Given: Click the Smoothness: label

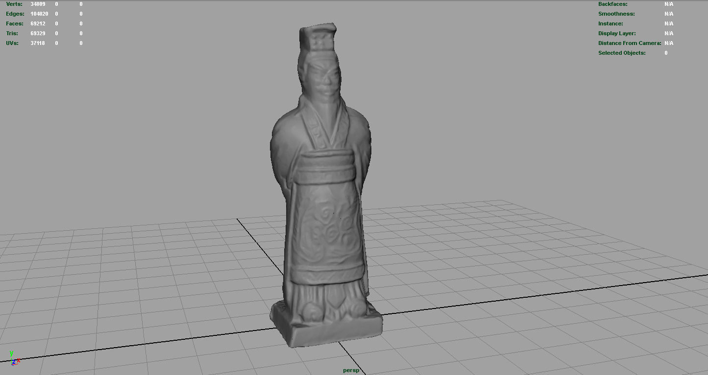Looking at the screenshot, I should point(616,14).
